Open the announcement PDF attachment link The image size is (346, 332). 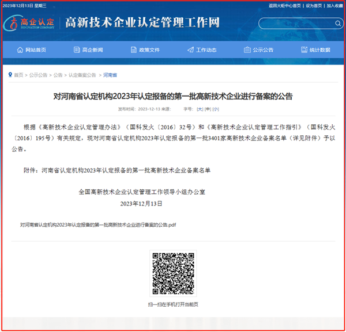[x=97, y=224]
